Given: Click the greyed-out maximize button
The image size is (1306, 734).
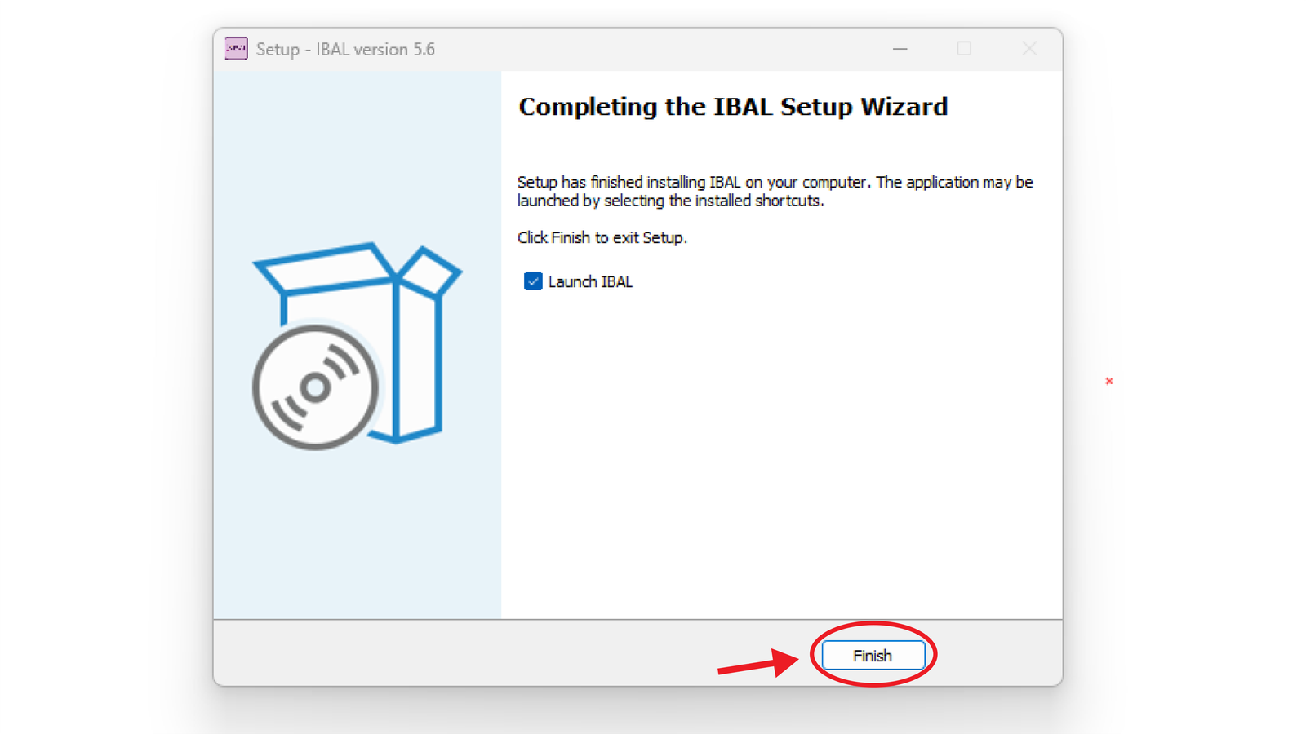Looking at the screenshot, I should (x=964, y=49).
